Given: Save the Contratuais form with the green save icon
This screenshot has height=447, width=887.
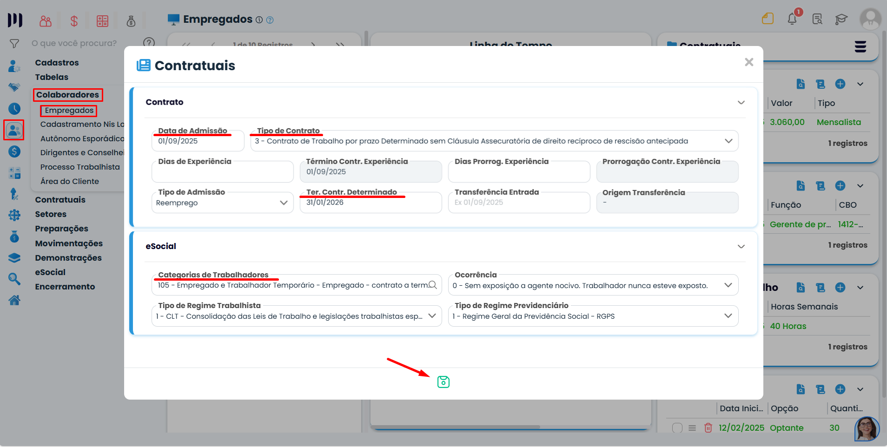Looking at the screenshot, I should [x=443, y=382].
